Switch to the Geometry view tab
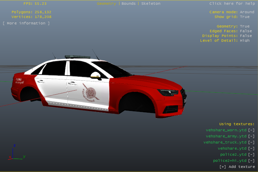 pyautogui.click(x=107, y=4)
